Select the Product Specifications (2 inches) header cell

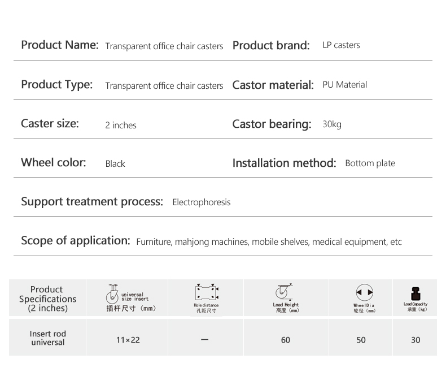pos(47,299)
